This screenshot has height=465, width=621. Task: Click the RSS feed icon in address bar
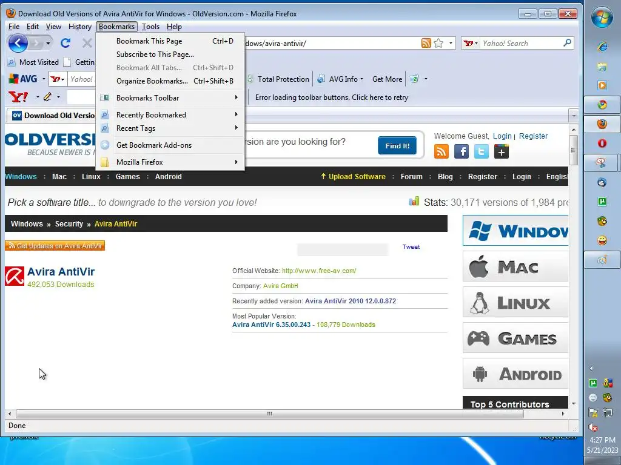426,43
